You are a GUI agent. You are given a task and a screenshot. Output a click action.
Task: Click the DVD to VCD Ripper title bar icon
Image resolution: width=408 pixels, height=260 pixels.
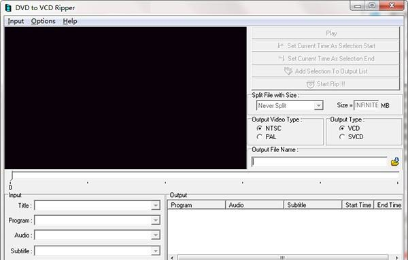[x=8, y=7]
